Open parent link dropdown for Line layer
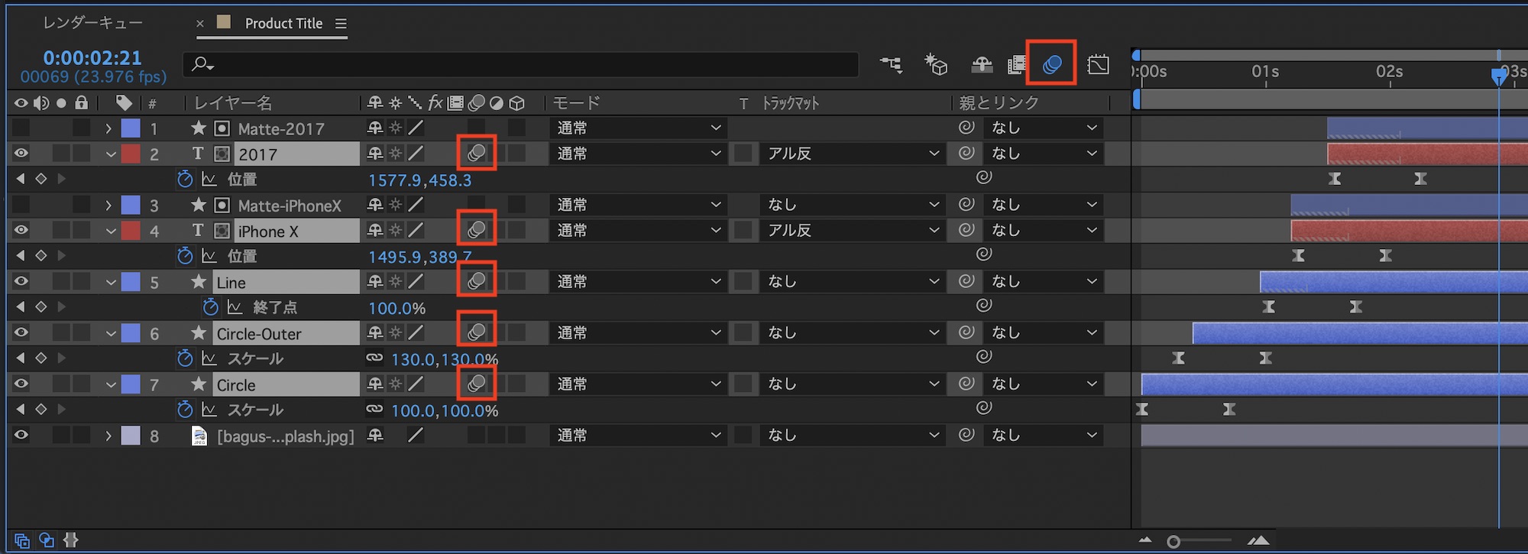This screenshot has width=1528, height=554. click(x=1044, y=281)
